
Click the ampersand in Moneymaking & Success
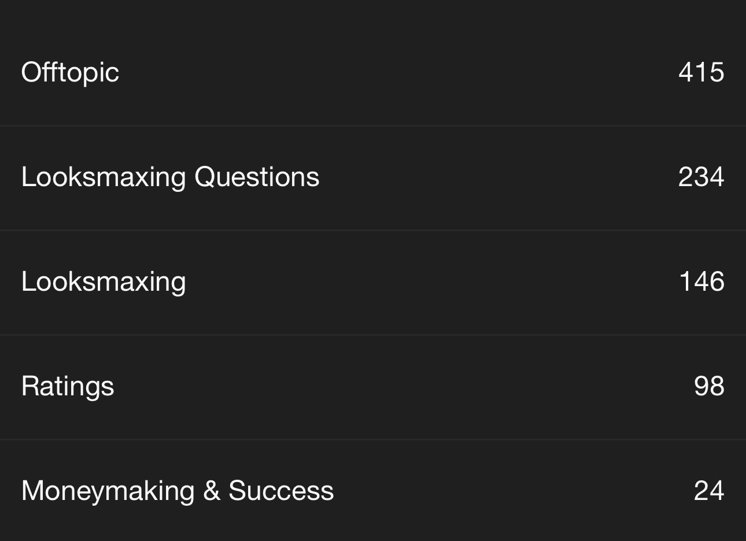(212, 491)
